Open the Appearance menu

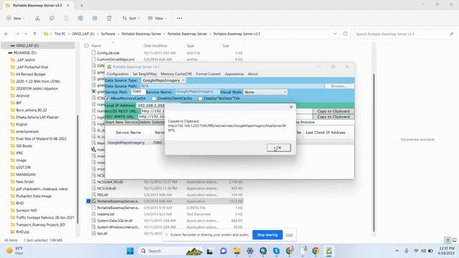(x=234, y=74)
